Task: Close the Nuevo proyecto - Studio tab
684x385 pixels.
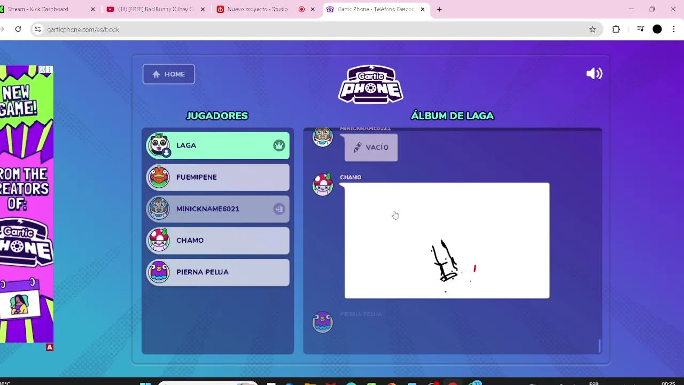Action: click(x=313, y=9)
